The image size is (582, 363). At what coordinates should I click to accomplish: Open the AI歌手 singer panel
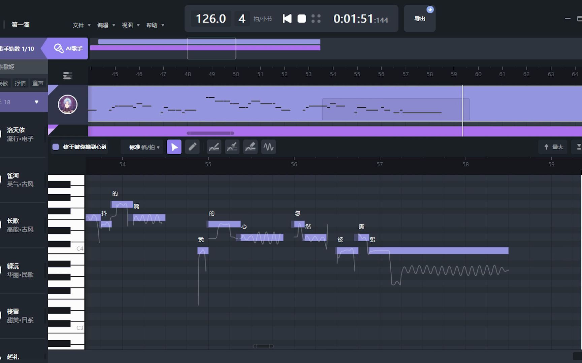click(68, 48)
